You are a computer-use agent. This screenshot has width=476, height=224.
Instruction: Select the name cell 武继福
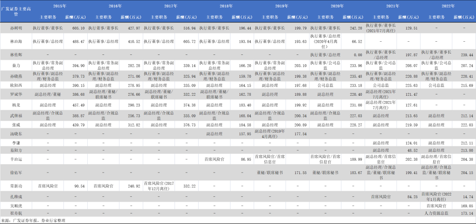(16, 116)
